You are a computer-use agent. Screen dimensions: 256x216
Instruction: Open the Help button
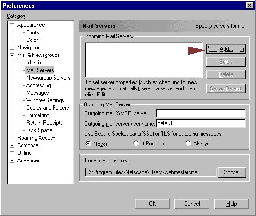tap(232, 204)
